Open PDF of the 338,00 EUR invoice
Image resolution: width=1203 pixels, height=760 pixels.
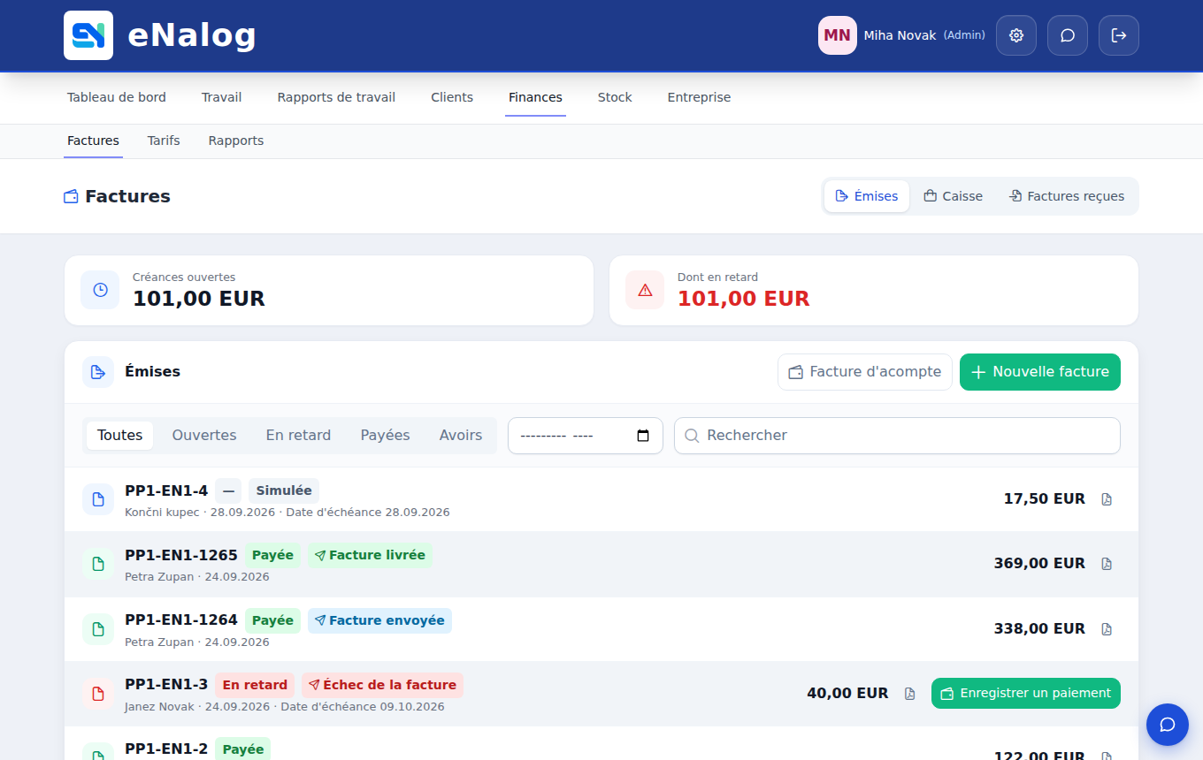point(1107,629)
